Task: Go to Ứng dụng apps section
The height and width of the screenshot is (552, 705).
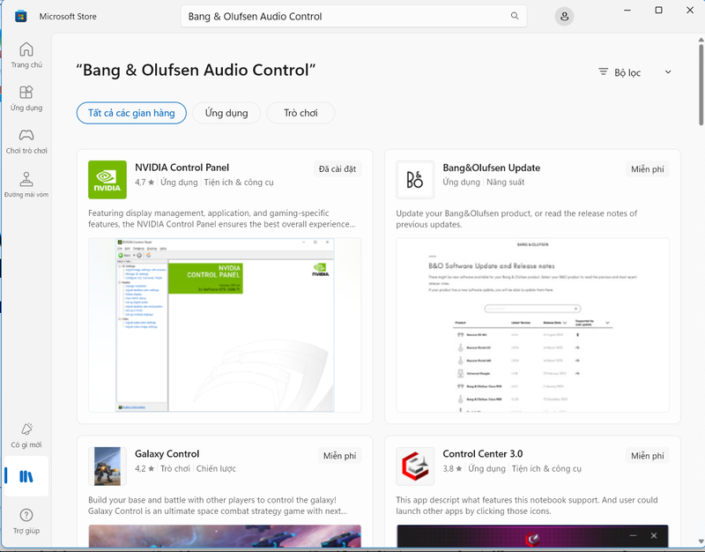Action: pos(26,98)
